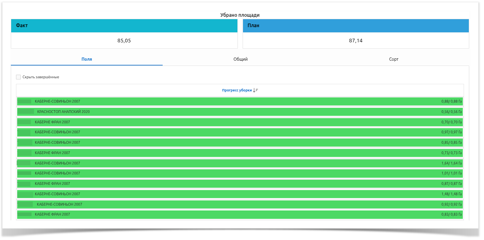
Task: Switch to the Поля tab
Action: tap(87, 59)
